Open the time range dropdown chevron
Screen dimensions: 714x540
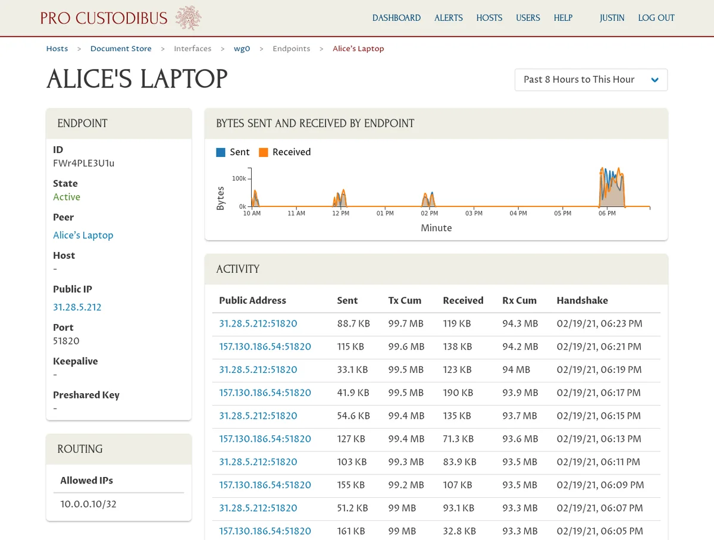coord(654,80)
